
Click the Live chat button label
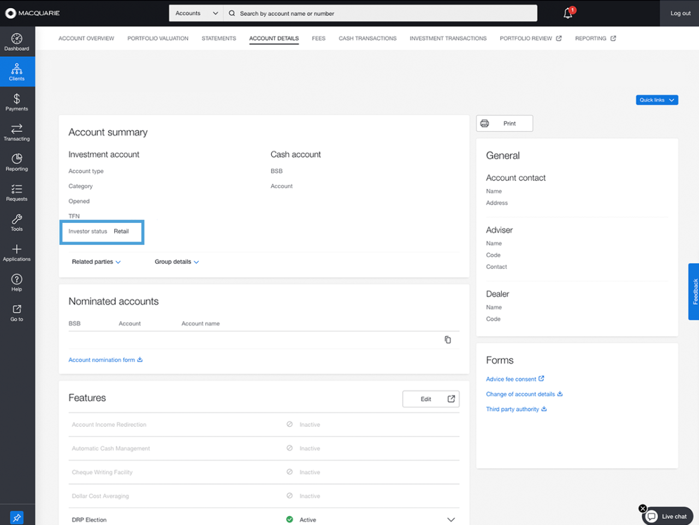click(x=674, y=516)
